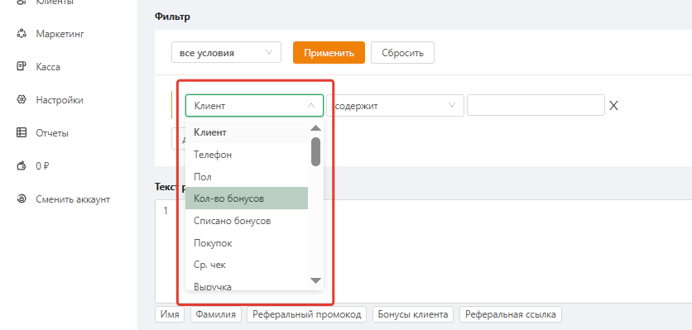Open the все условия dropdown

(226, 52)
